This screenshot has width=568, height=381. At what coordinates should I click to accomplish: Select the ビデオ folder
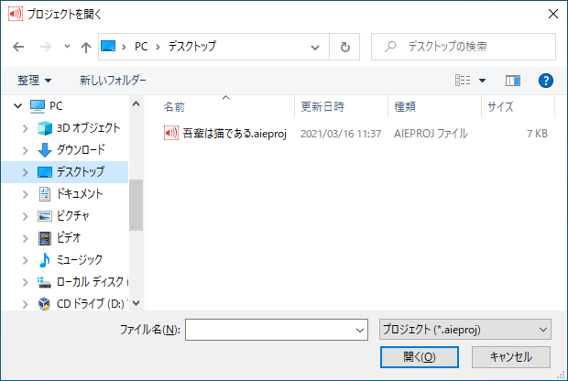[69, 238]
